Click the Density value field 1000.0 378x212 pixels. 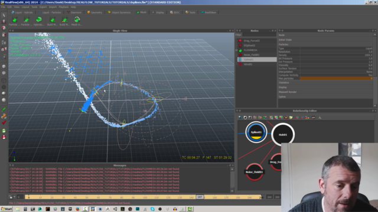(x=336, y=55)
